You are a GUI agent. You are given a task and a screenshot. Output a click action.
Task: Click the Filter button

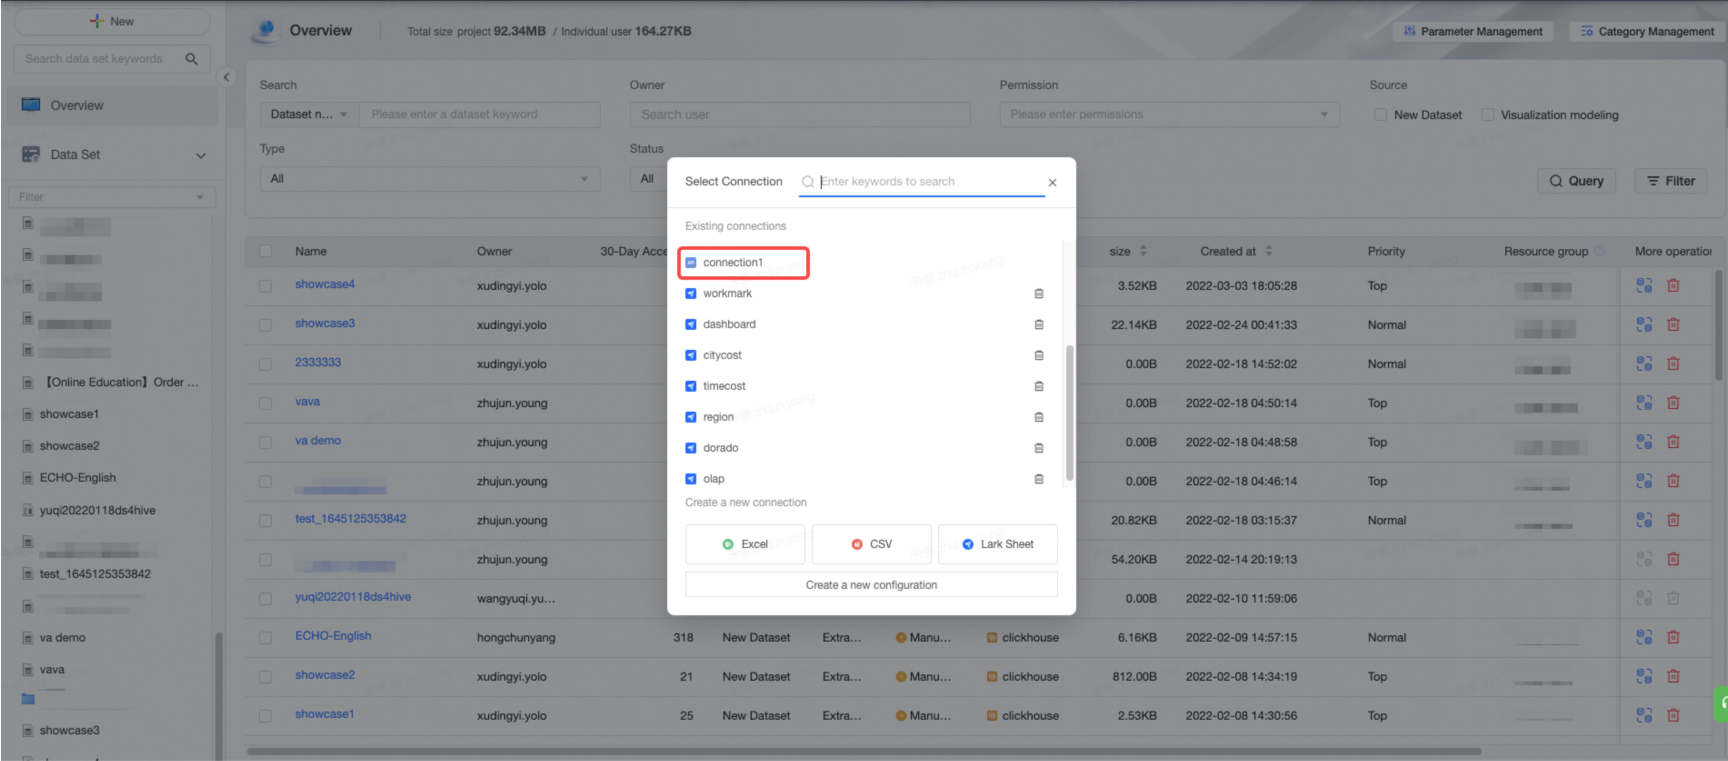point(1669,181)
